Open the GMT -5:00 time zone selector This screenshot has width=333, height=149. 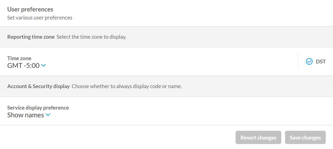coord(23,66)
